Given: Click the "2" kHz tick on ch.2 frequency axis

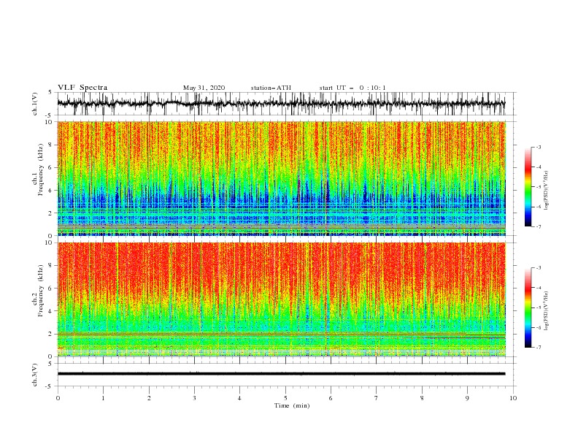Looking at the screenshot, I should 51,334.
